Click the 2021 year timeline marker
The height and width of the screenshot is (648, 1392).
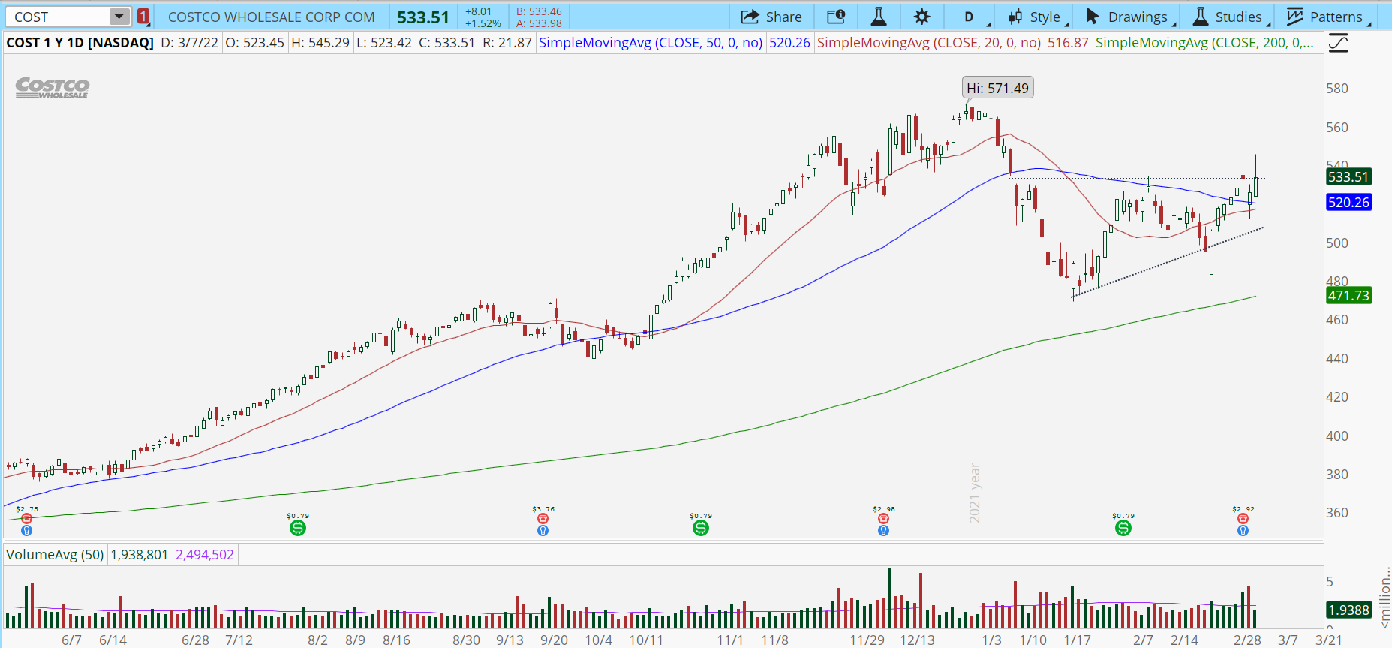(975, 493)
